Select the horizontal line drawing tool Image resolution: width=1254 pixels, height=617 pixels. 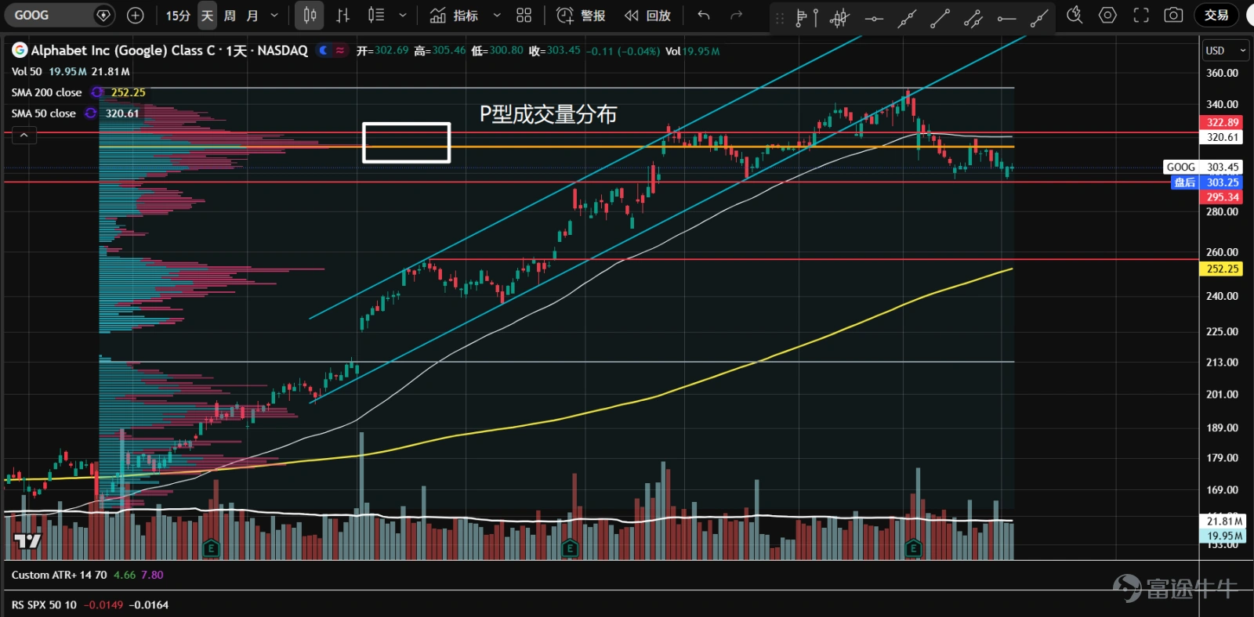pos(874,18)
